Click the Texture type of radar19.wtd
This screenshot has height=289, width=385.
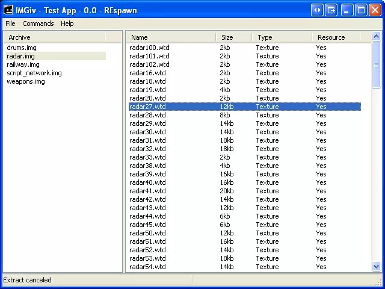coord(267,90)
